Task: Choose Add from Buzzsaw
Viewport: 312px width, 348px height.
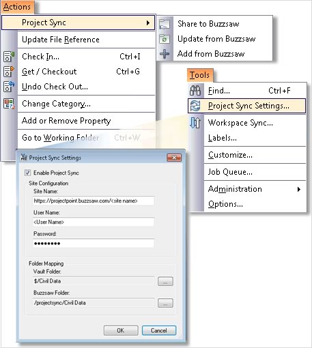Action: point(215,54)
